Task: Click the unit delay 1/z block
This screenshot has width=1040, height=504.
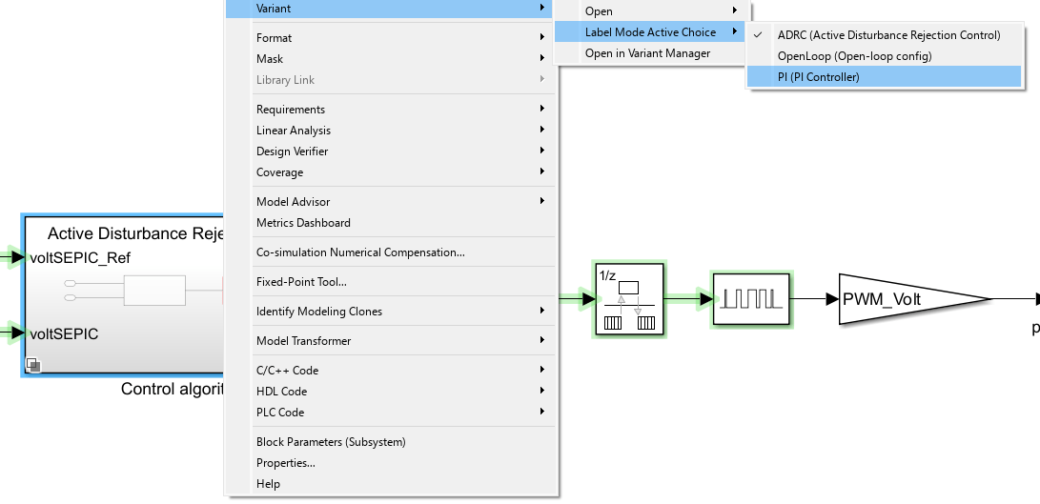Action: point(629,299)
